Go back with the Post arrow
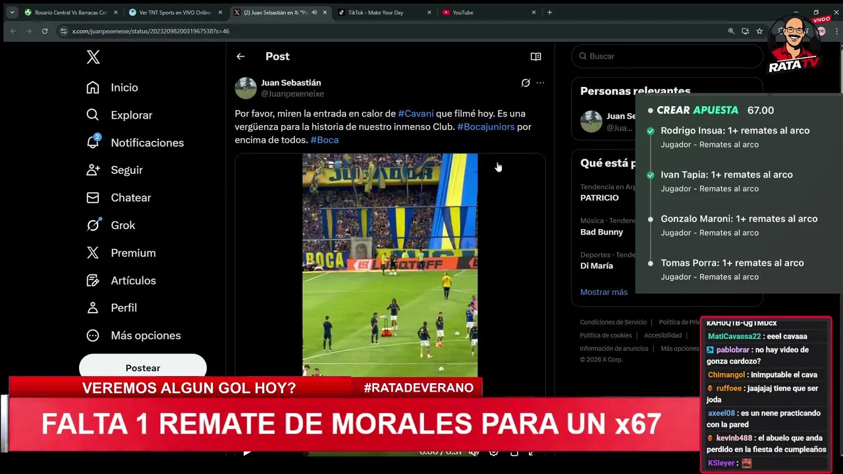 (240, 57)
